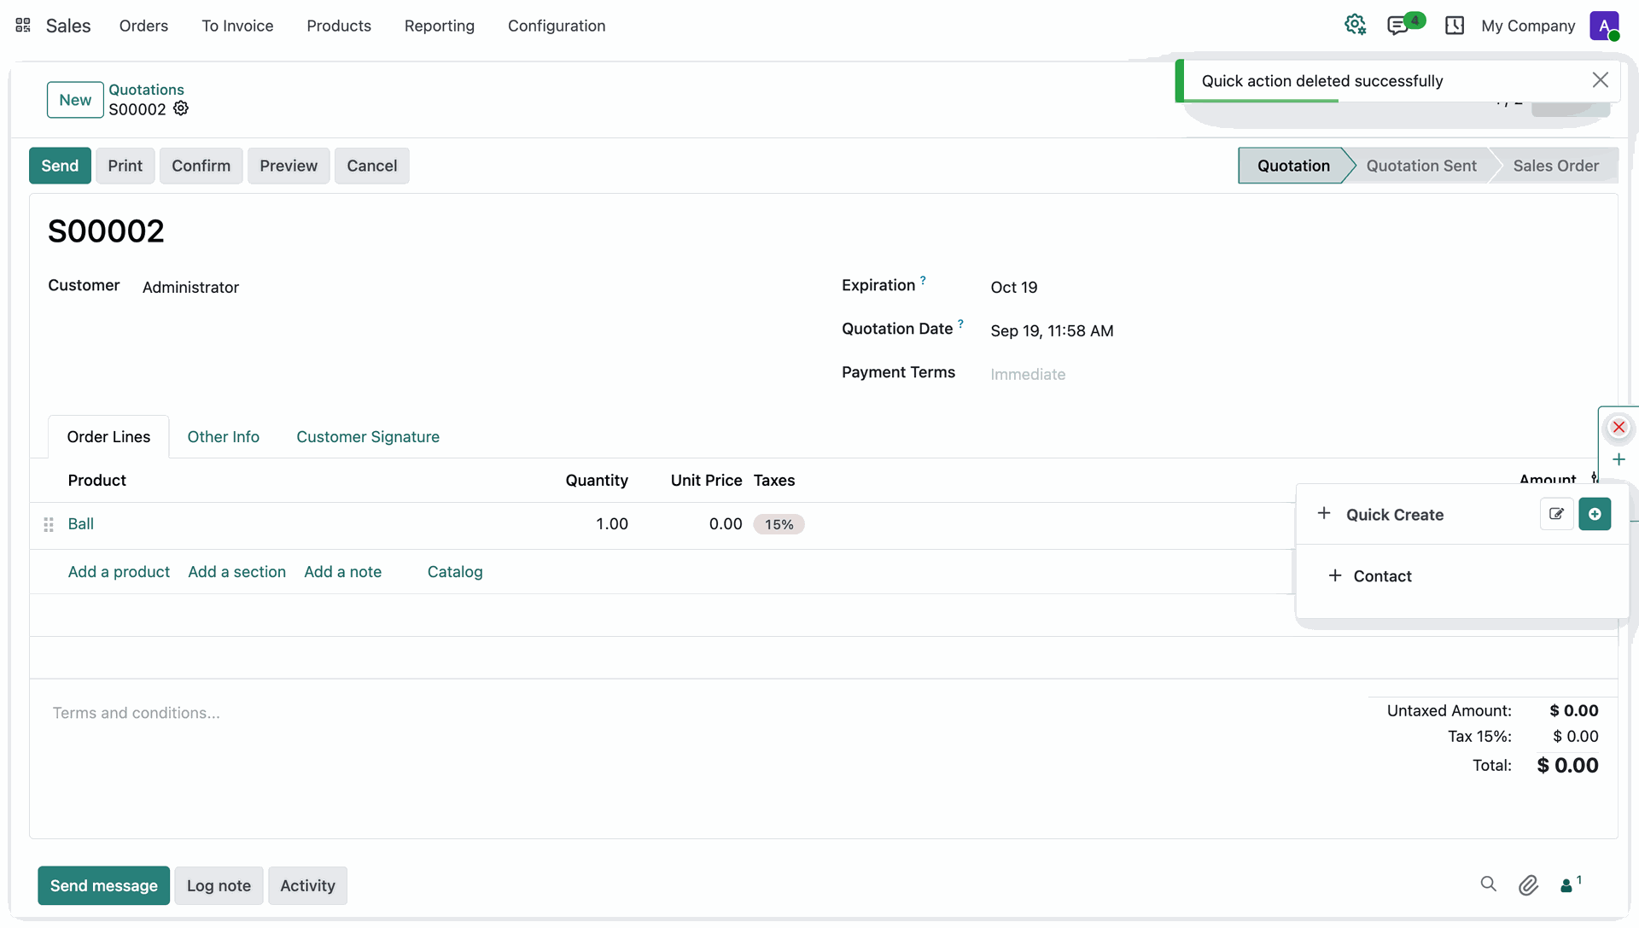Open the apps grid menu icon

coord(23,26)
